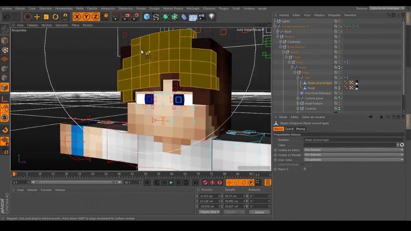Add a Cube primitive object
The height and width of the screenshot is (231, 411).
(x=147, y=17)
